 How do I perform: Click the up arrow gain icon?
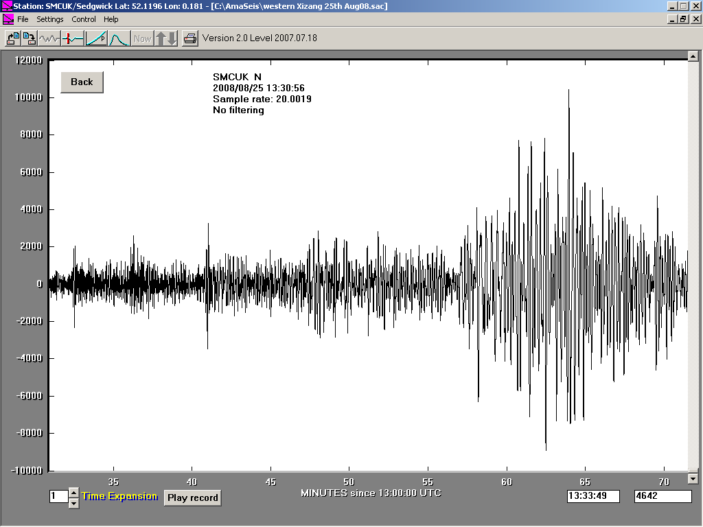161,38
